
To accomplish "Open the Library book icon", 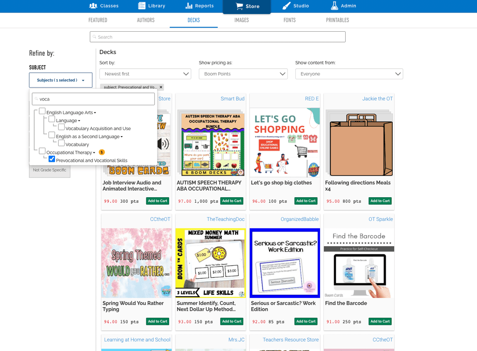I will 142,6.
